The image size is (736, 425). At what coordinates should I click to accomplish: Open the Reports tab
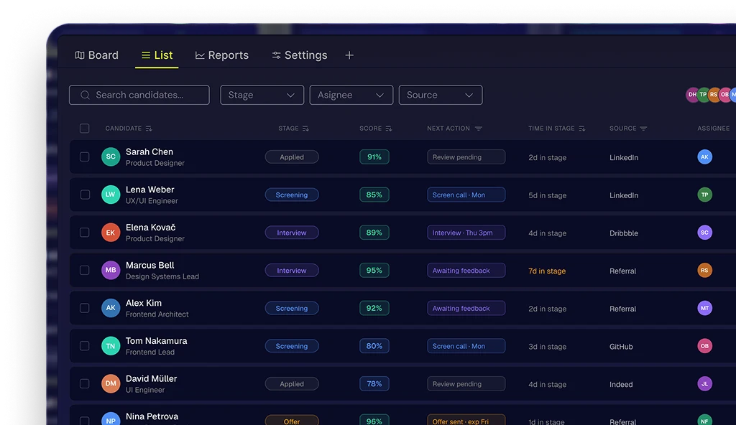pos(221,55)
